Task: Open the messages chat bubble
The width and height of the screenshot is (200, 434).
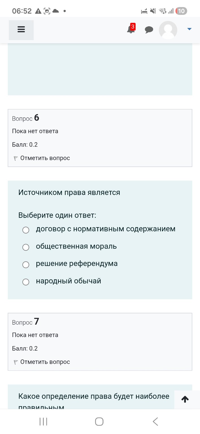Action: (x=149, y=29)
